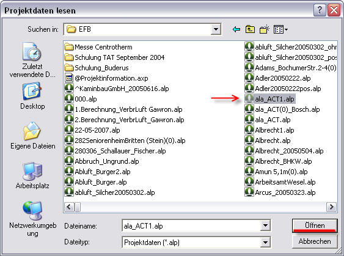Click the Öffnen button
This screenshot has height=256, width=344.
[315, 225]
